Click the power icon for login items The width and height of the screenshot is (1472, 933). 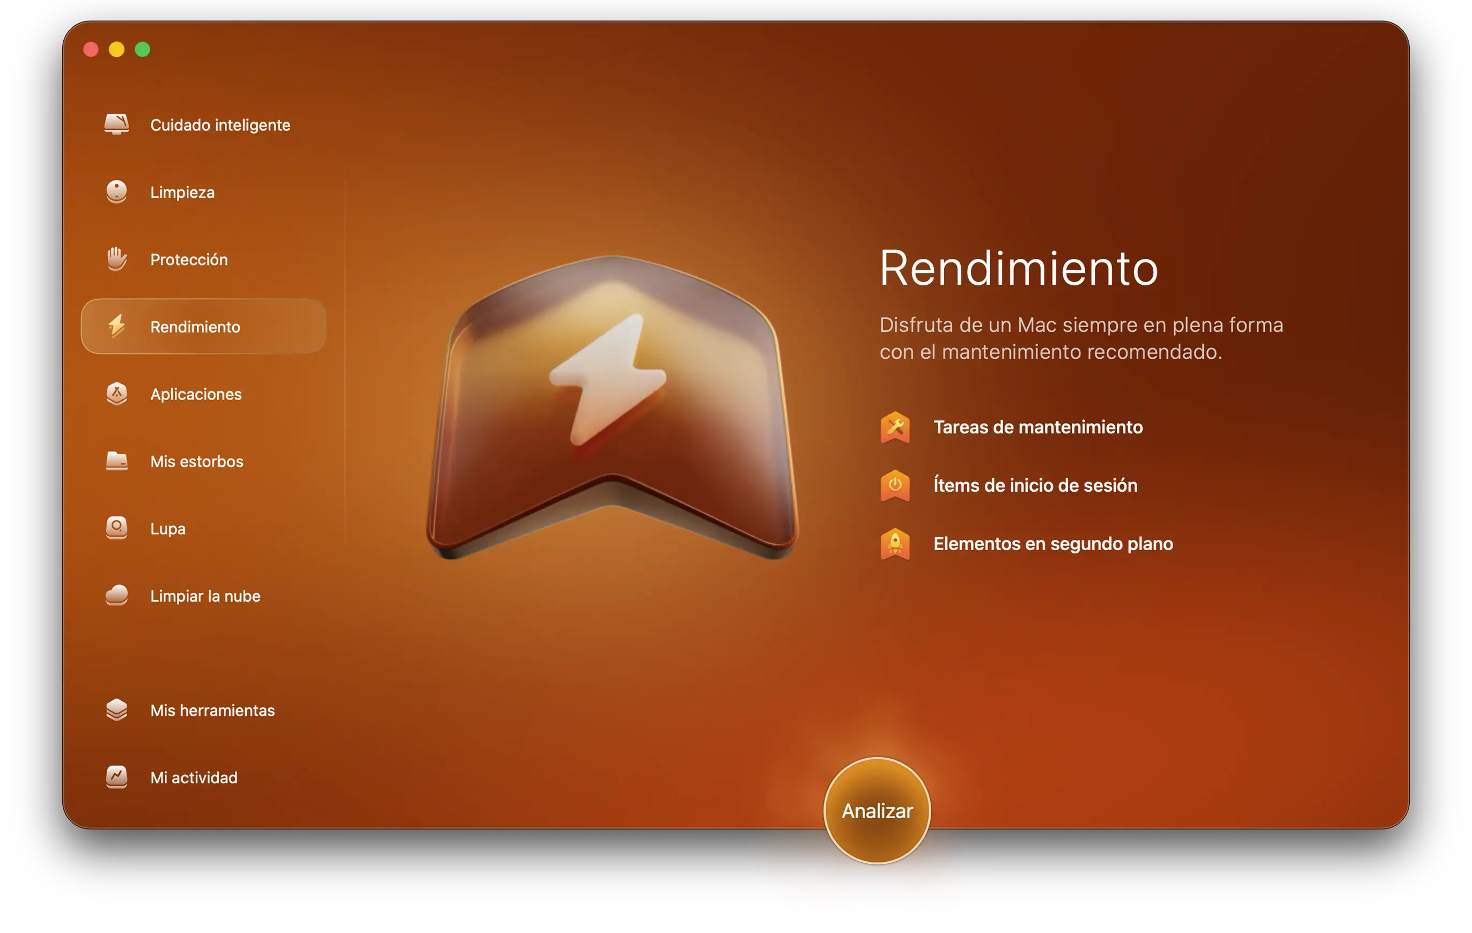coord(895,485)
